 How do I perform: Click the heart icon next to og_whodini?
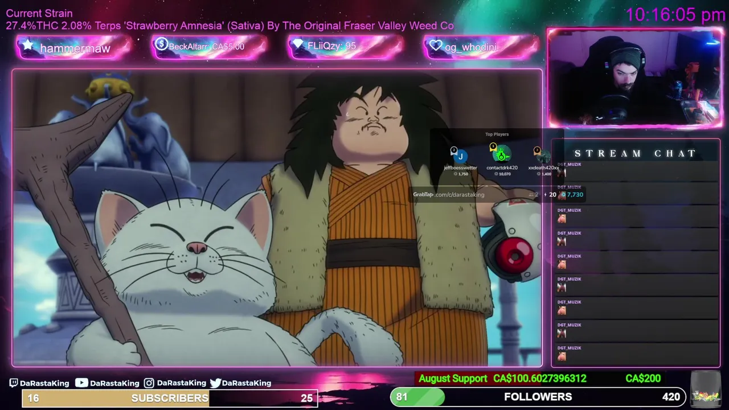tap(436, 46)
